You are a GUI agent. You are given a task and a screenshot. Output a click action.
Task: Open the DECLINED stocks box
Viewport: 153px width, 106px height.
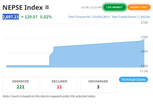tap(59, 85)
